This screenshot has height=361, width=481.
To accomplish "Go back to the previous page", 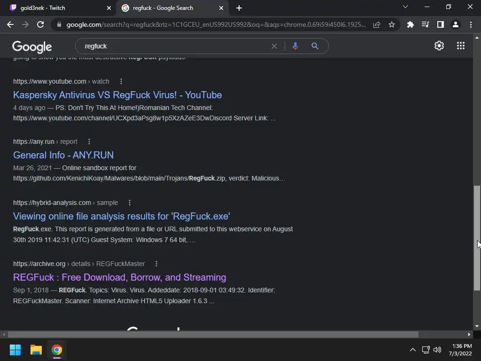I will point(10,24).
